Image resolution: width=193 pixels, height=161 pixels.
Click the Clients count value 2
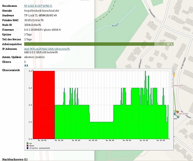tap(25, 62)
